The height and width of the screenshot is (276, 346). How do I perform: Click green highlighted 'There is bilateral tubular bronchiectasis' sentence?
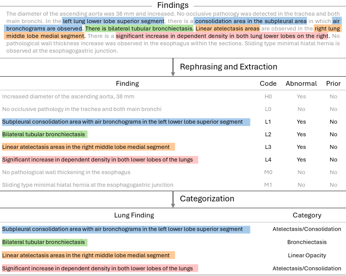point(138,29)
